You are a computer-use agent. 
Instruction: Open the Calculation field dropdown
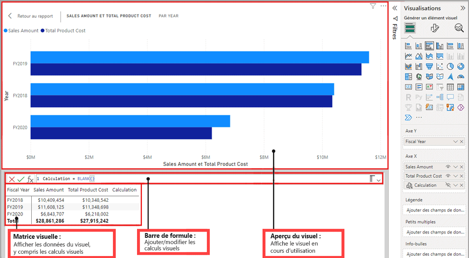pyautogui.click(x=455, y=185)
